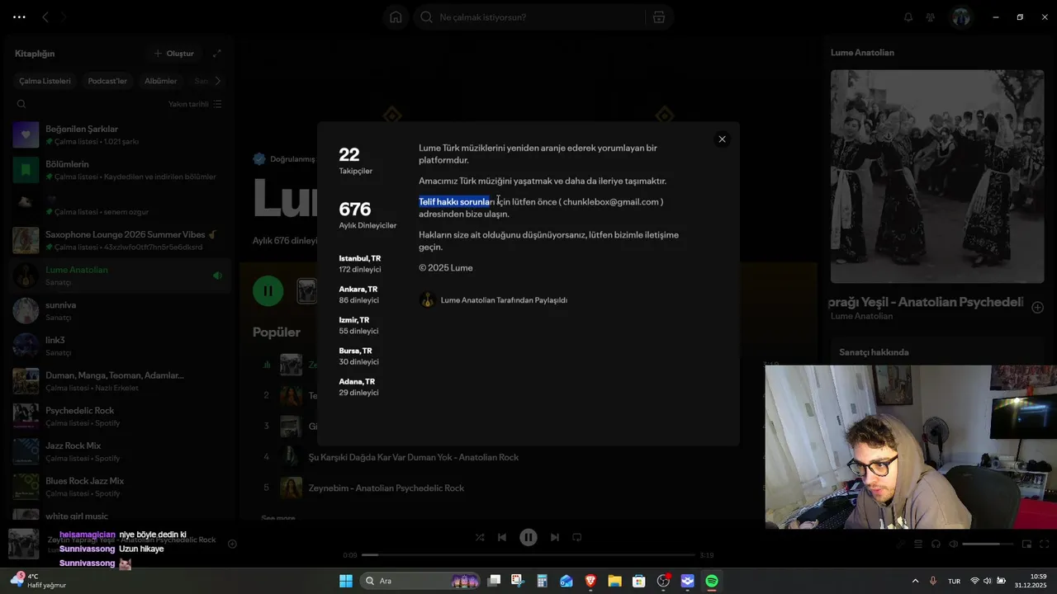Click the Oluştur button in library

pyautogui.click(x=174, y=54)
